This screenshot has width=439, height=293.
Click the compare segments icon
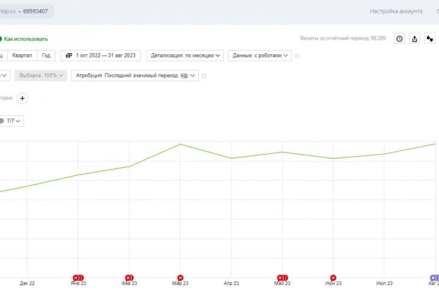[430, 38]
